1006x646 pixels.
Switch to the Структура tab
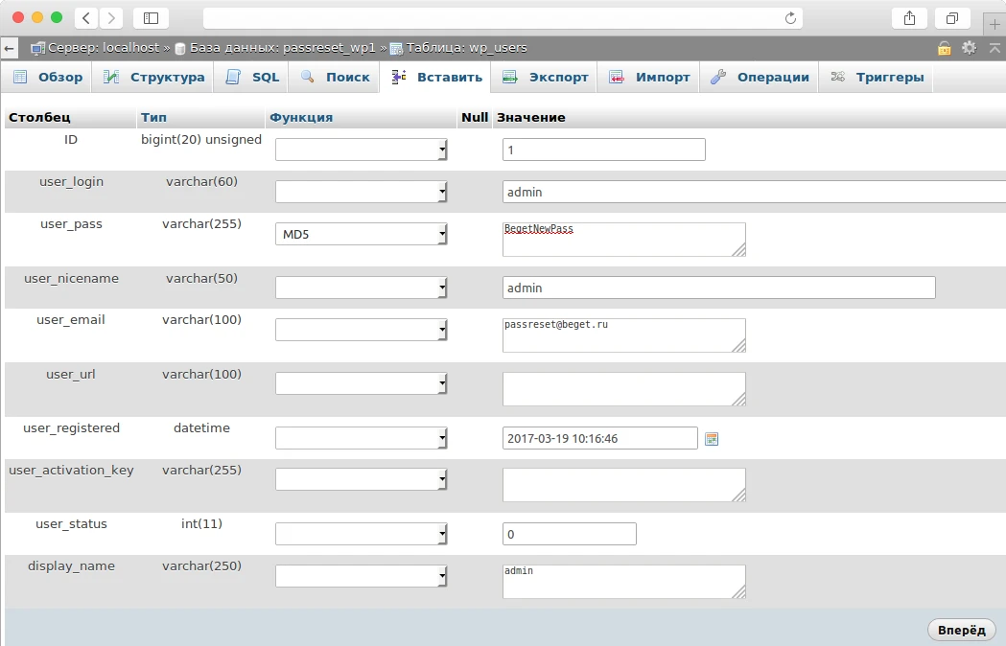point(154,78)
